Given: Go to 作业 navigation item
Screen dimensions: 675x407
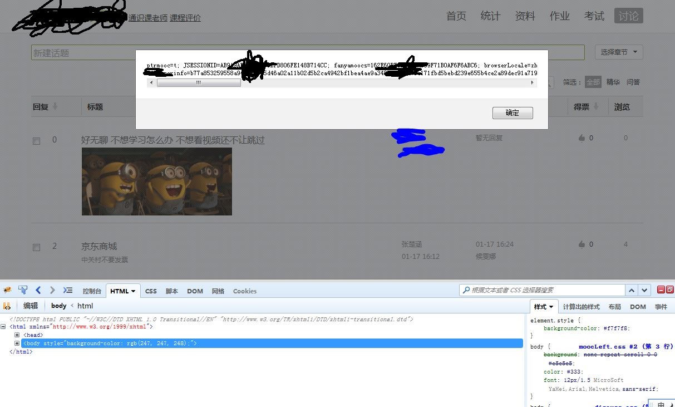Looking at the screenshot, I should pyautogui.click(x=559, y=16).
